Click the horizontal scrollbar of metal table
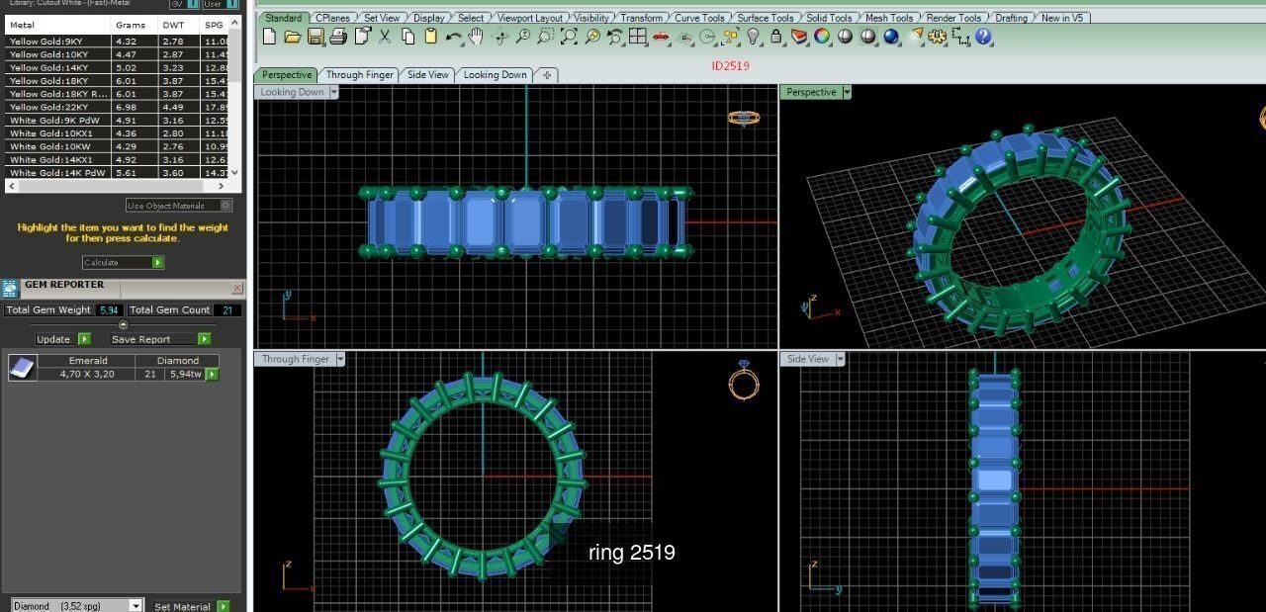This screenshot has height=612, width=1266. coord(119,185)
